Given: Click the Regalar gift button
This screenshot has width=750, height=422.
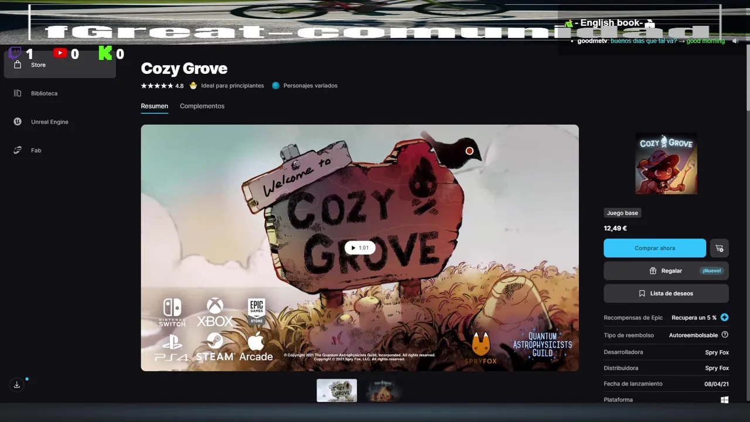Looking at the screenshot, I should point(666,271).
